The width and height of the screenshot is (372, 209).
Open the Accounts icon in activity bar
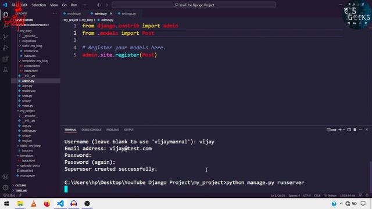[5, 176]
